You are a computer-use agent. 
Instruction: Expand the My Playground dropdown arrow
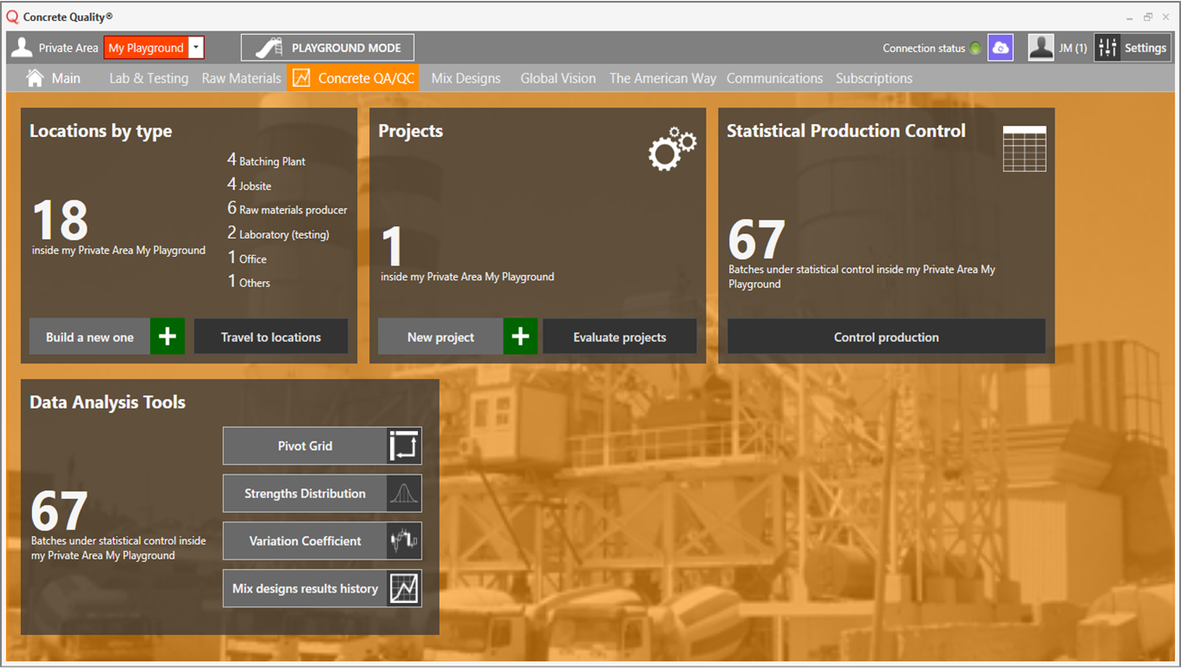(197, 48)
